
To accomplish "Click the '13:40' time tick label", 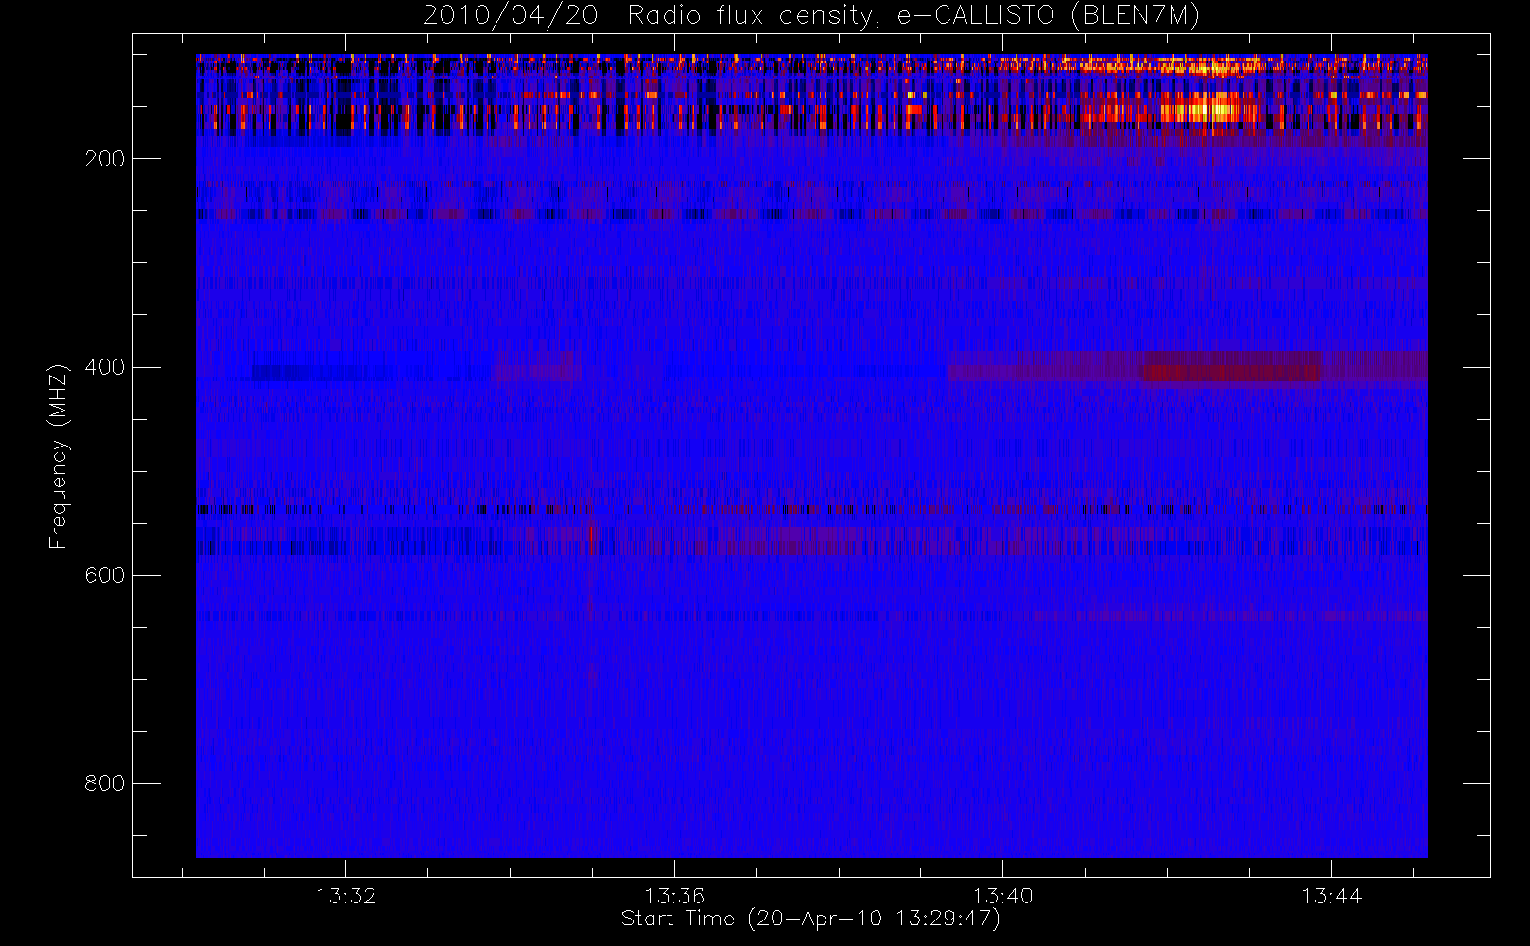I will (x=1002, y=896).
